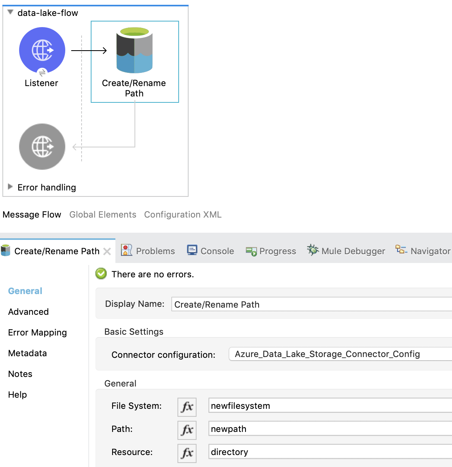Image resolution: width=452 pixels, height=467 pixels.
Task: Open the Error Mapping section
Action: click(37, 332)
